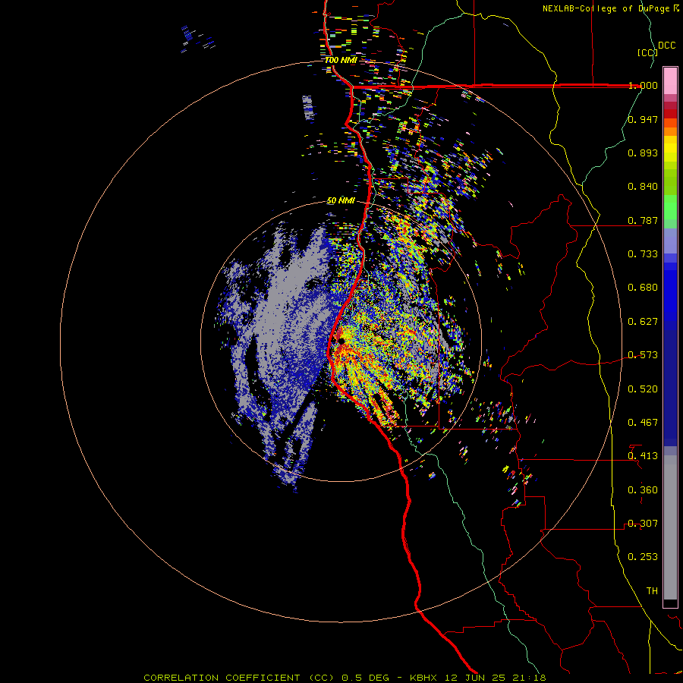The width and height of the screenshot is (683, 683).
Task: Click the 0.787 scale value
Action: 643,220
